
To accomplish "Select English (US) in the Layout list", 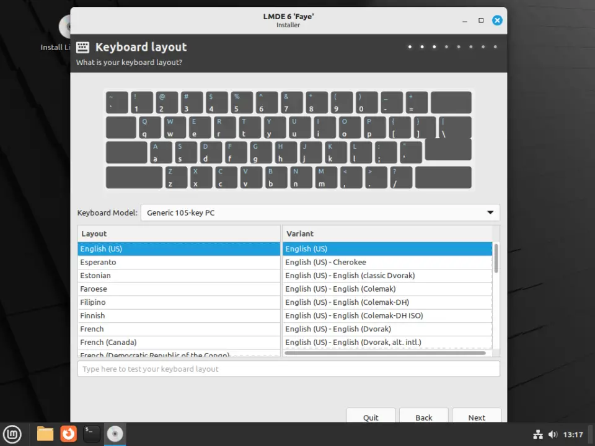I will coord(179,249).
